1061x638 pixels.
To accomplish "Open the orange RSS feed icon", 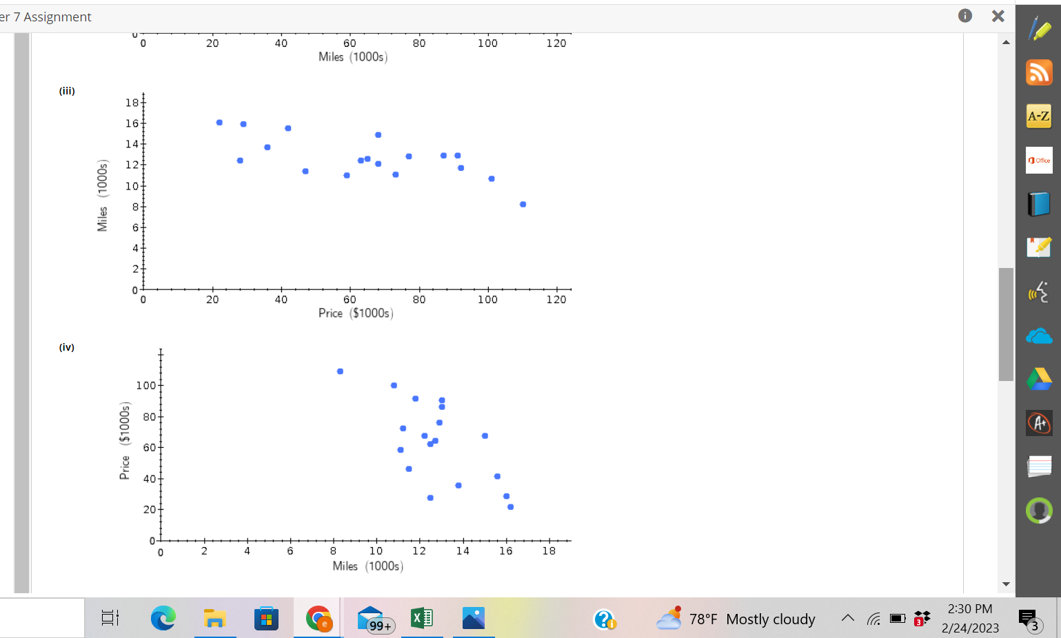I will (1039, 72).
